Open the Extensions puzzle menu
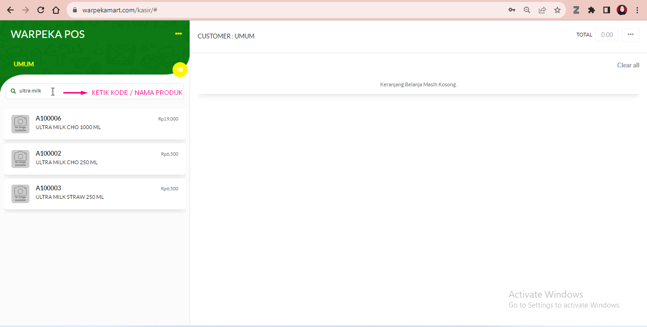 tap(592, 10)
